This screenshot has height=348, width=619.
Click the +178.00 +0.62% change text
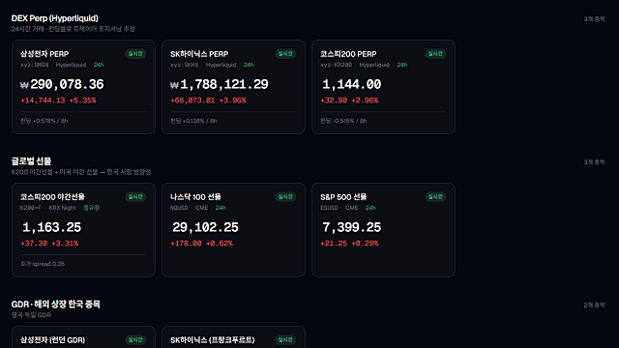[x=202, y=244]
